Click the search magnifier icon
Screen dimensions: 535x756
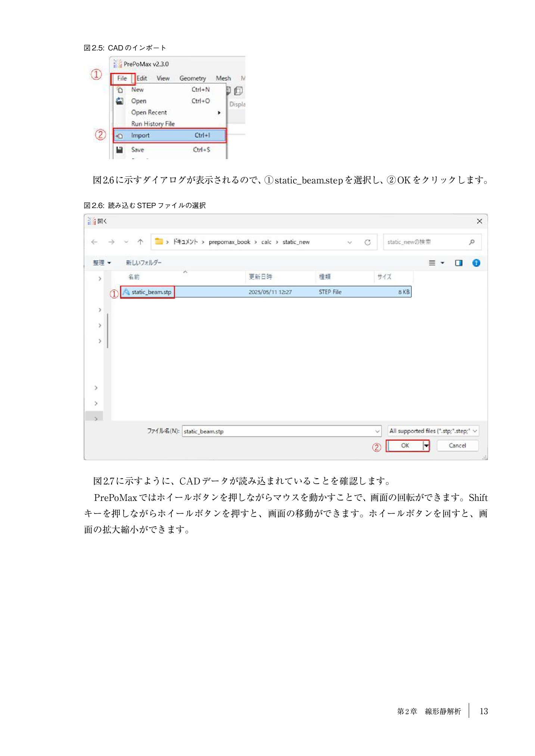coord(472,242)
